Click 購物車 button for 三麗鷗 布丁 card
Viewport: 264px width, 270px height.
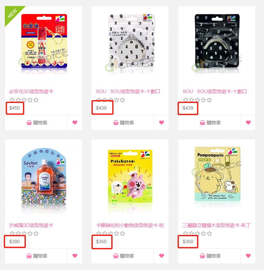209,256
